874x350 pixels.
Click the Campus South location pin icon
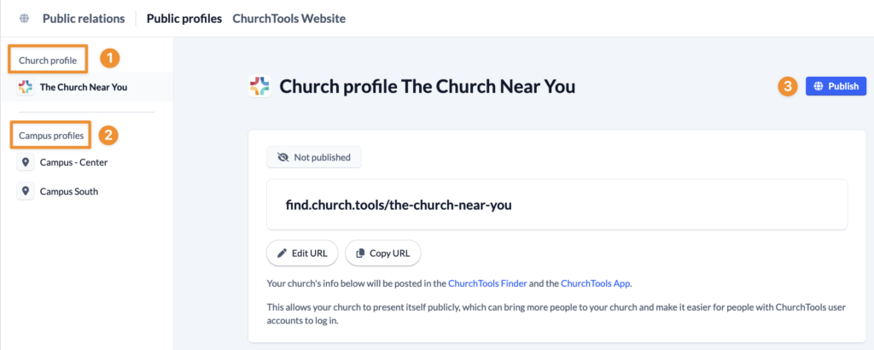[26, 191]
